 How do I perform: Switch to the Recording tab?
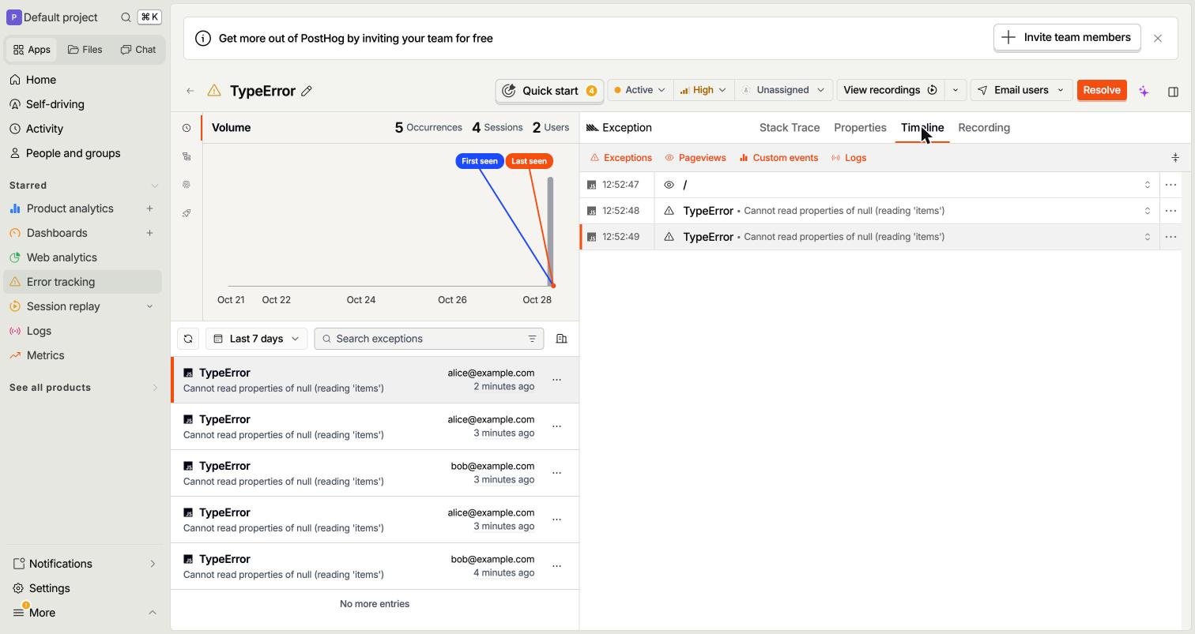click(x=984, y=128)
